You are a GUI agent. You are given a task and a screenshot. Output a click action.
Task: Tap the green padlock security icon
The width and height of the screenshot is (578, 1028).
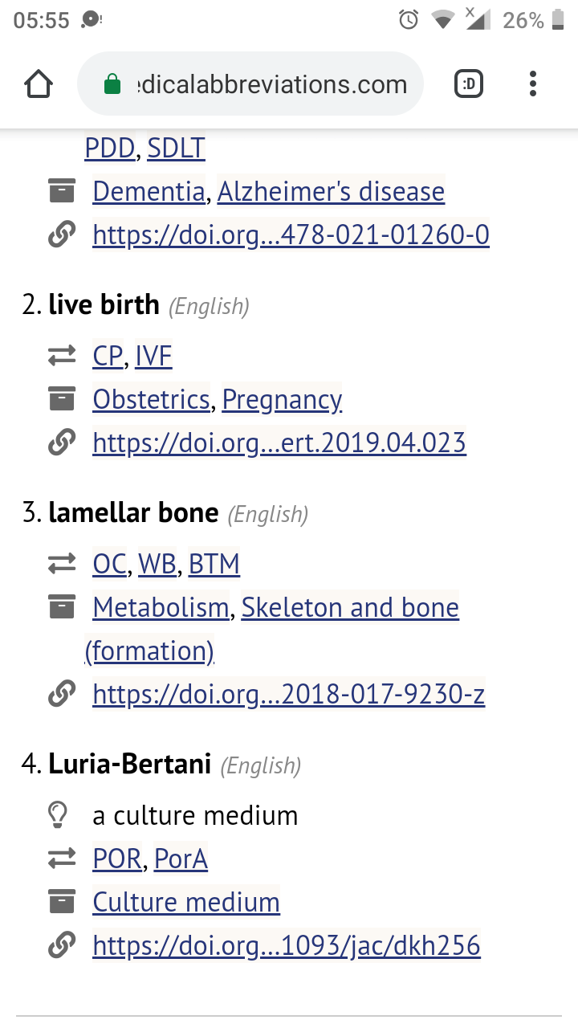tap(112, 84)
